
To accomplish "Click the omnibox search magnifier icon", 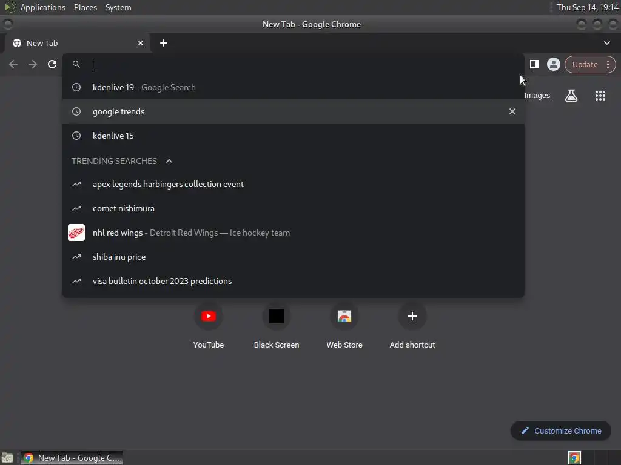I will click(76, 64).
